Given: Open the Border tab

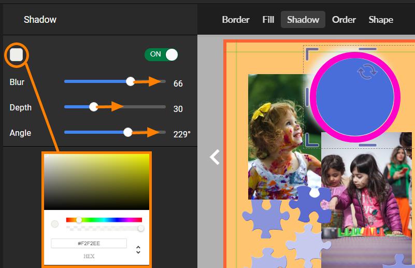Looking at the screenshot, I should tap(236, 20).
